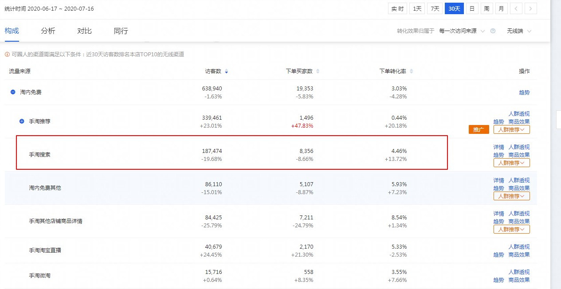Open 人群推荐 dropdown in 手淘搜索 row

point(512,163)
